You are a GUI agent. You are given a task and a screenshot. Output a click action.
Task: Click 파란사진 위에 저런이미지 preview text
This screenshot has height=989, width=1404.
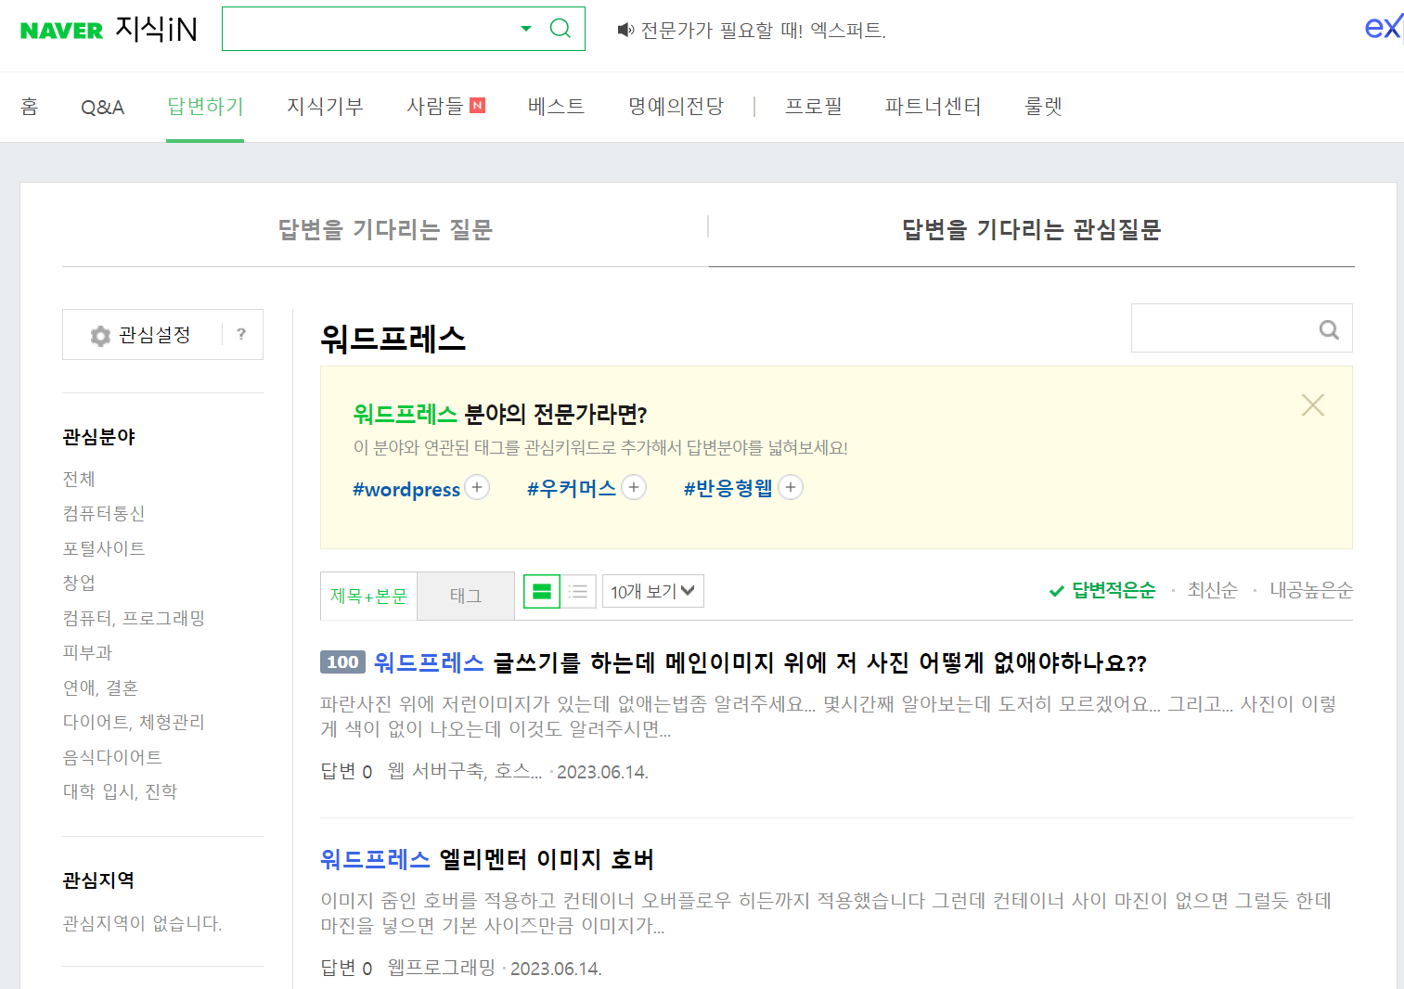(x=829, y=716)
